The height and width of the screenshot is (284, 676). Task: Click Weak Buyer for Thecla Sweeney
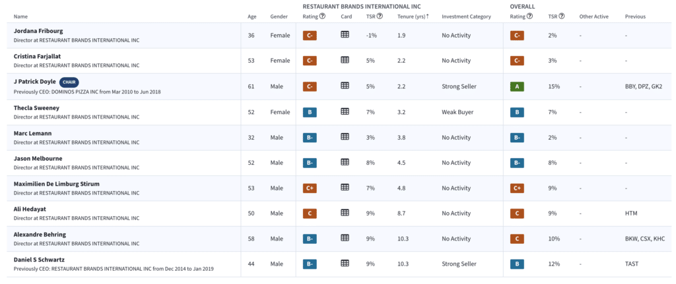(x=457, y=112)
